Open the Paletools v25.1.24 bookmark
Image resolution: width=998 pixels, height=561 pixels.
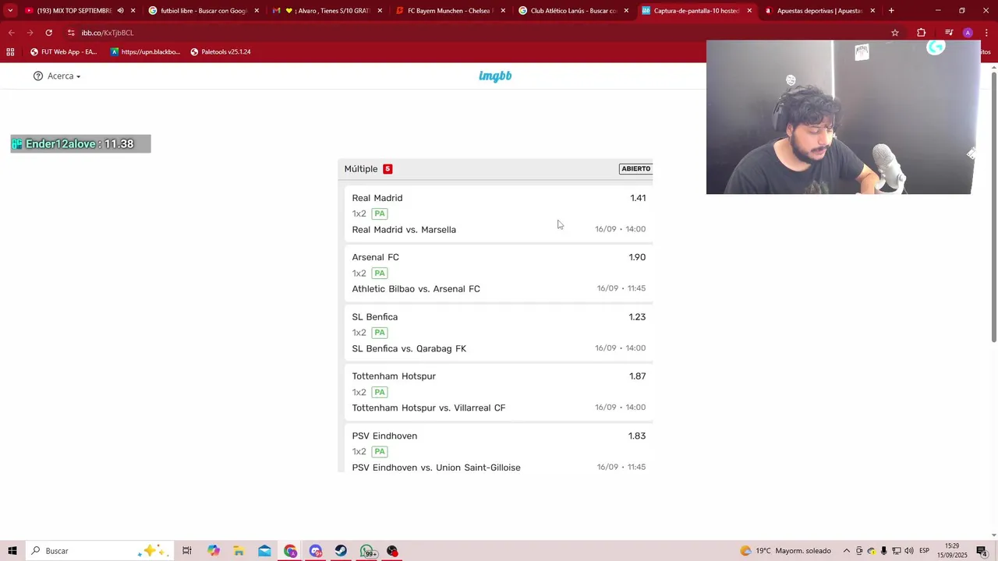click(221, 52)
